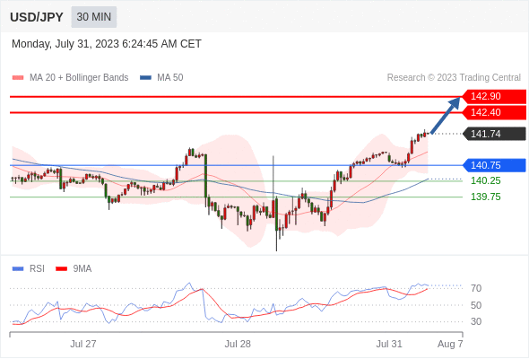Click the Jul 31 date axis label

[x=389, y=344]
